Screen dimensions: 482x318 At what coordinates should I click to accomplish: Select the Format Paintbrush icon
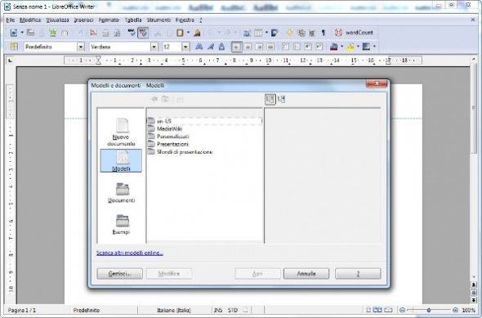pos(198,33)
